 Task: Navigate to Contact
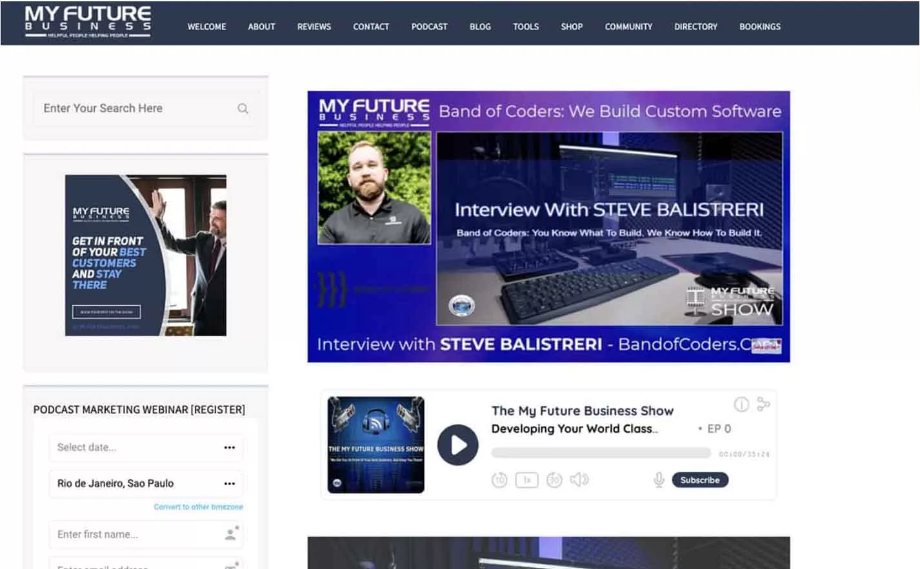pos(371,26)
